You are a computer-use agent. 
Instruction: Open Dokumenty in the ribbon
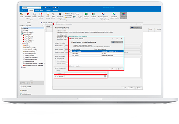click(68, 15)
